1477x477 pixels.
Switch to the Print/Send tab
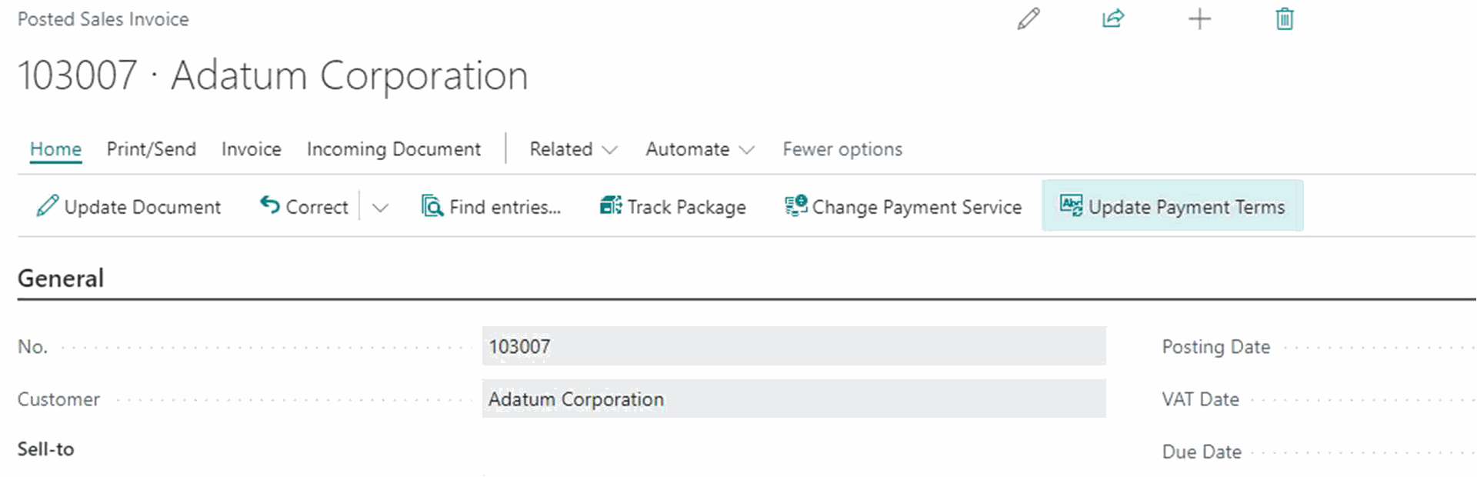(x=152, y=149)
